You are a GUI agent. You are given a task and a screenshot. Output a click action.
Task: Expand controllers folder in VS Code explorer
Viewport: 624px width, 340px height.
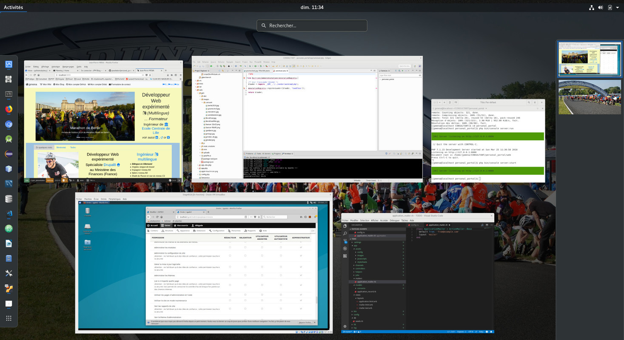pos(354,269)
